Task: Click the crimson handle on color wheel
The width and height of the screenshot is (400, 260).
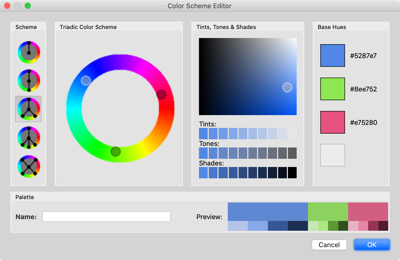Action: (161, 95)
